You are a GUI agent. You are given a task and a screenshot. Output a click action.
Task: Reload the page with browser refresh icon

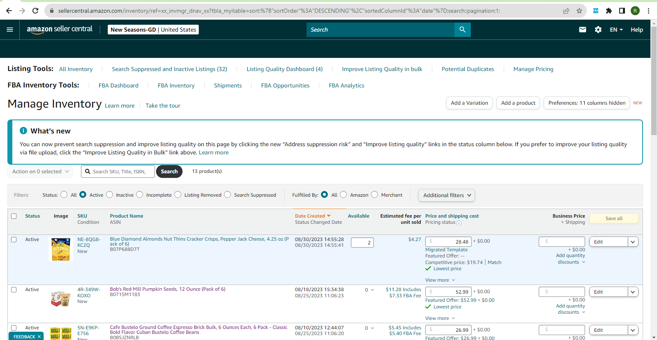tap(35, 11)
